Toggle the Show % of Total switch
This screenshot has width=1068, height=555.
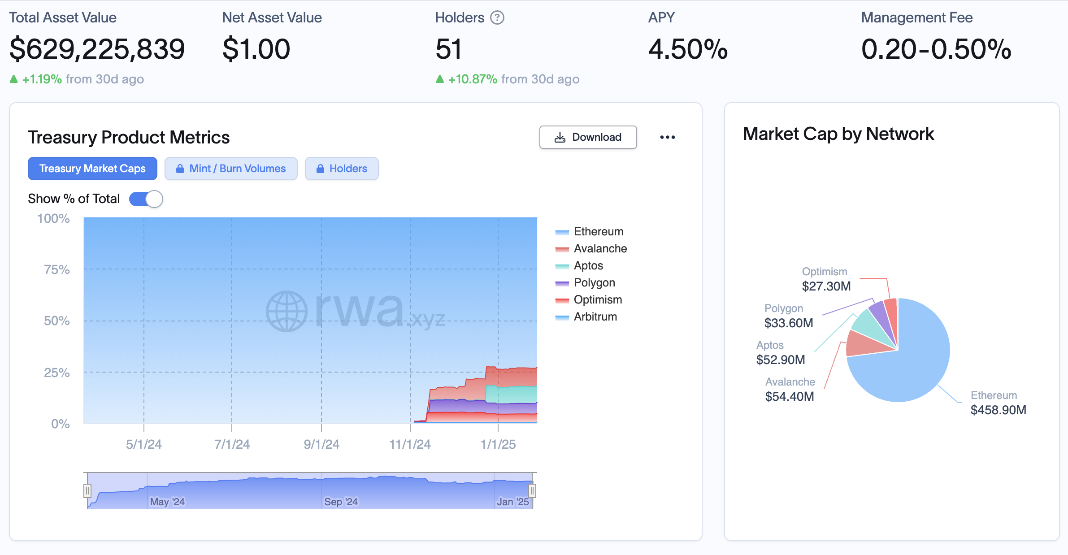point(146,199)
